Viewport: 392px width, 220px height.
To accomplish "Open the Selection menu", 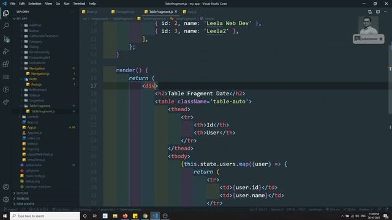I will tap(35, 4).
